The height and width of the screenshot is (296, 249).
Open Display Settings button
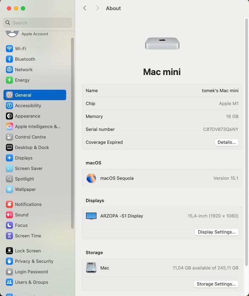tap(217, 232)
